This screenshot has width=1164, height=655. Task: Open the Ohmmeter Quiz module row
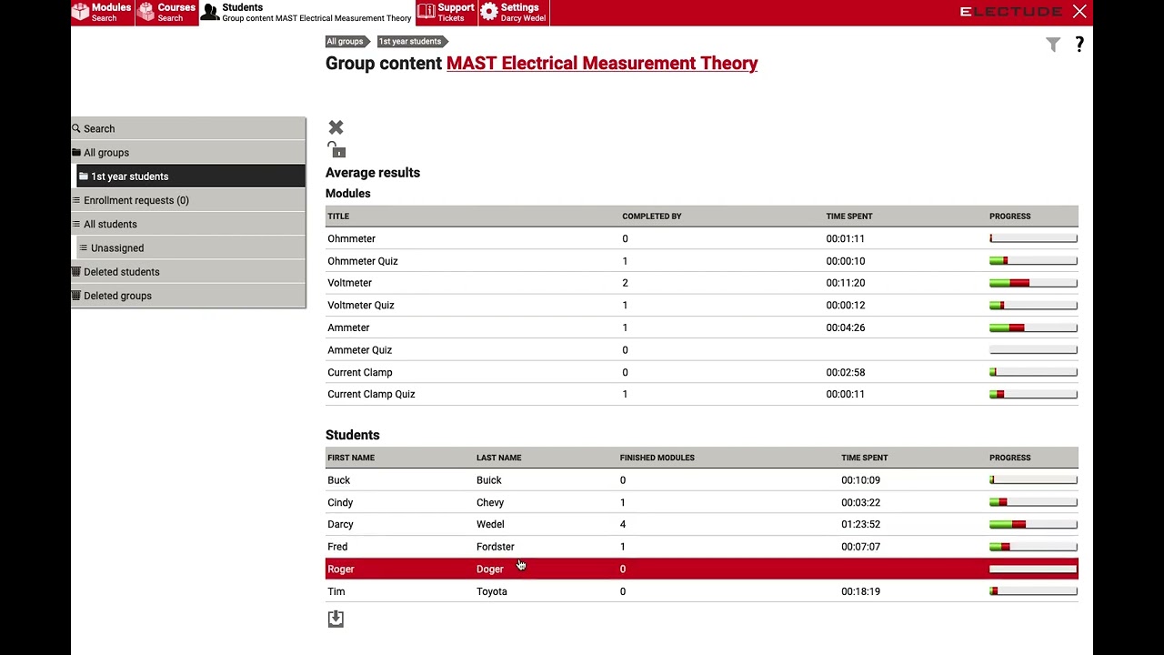pyautogui.click(x=702, y=261)
